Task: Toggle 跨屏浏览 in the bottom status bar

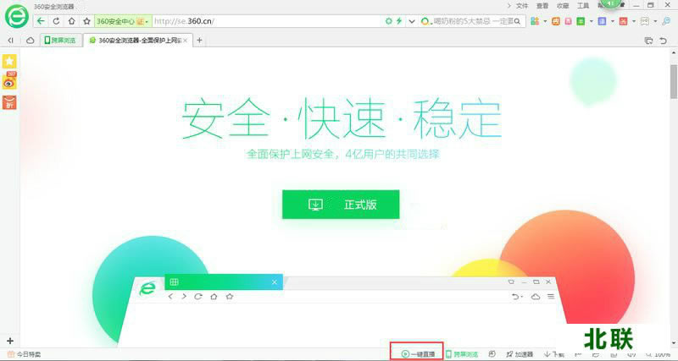Action: [462, 354]
